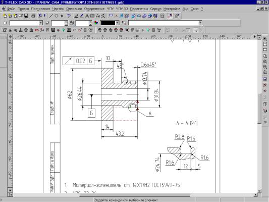Click the red 'sm' CAM toolbar icon
The height and width of the screenshot is (202, 269).
point(36,30)
